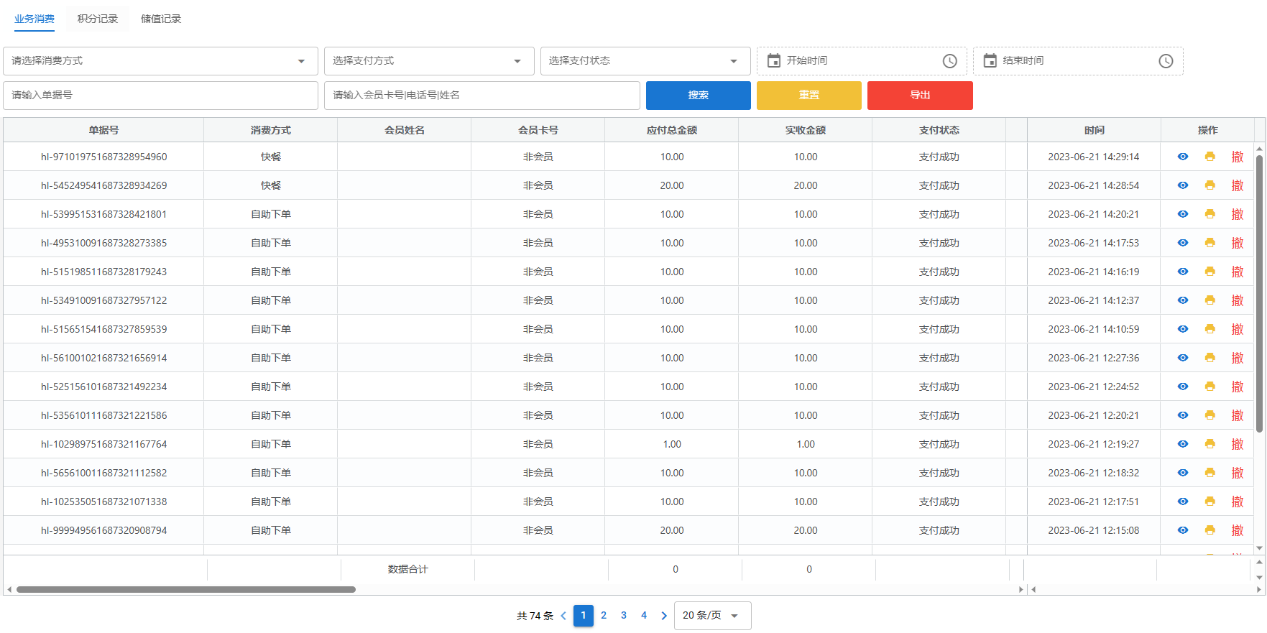This screenshot has width=1267, height=633.
Task: Print order hl-525156101687321492234
Action: pos(1210,387)
